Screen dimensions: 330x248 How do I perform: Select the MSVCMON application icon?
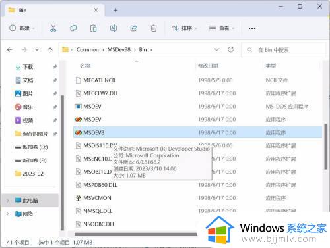[78, 198]
